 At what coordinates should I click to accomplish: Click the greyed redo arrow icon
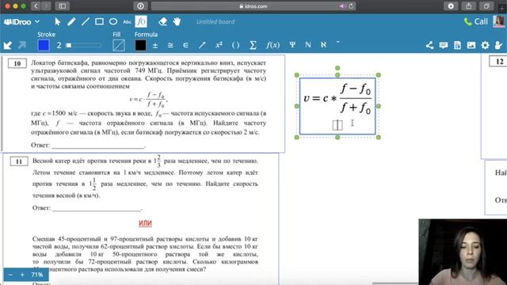pyautogui.click(x=22, y=45)
